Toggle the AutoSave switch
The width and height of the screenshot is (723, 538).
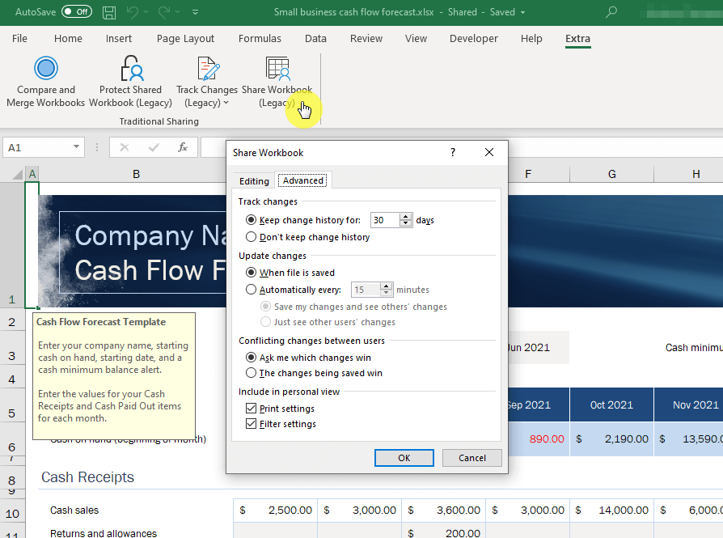[x=77, y=12]
